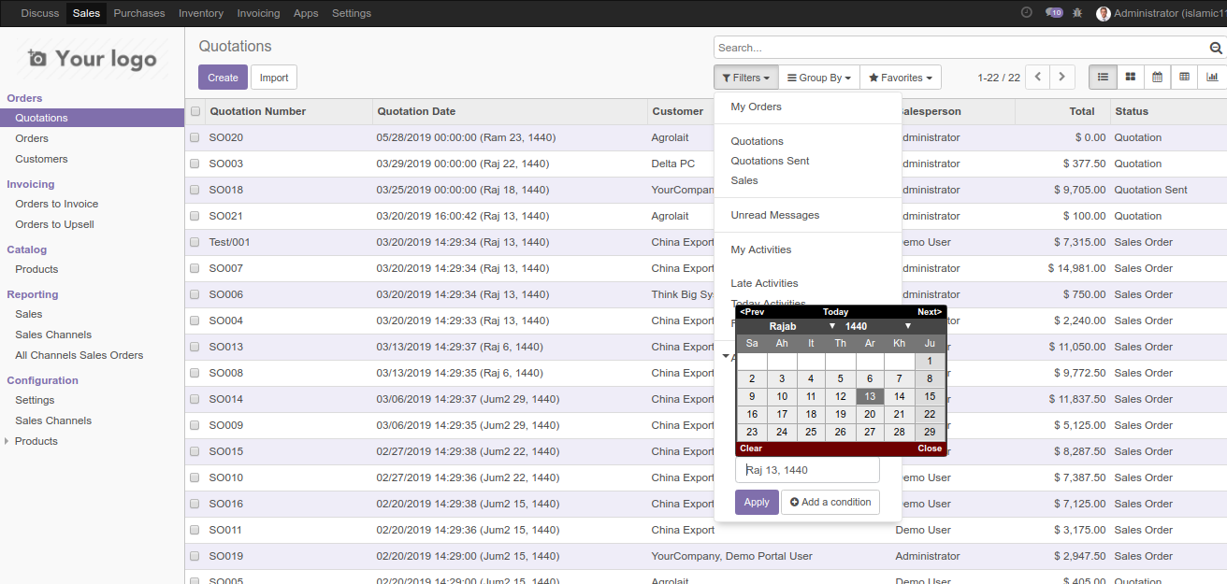Click the debug bug icon
The image size is (1227, 584).
(x=1077, y=13)
